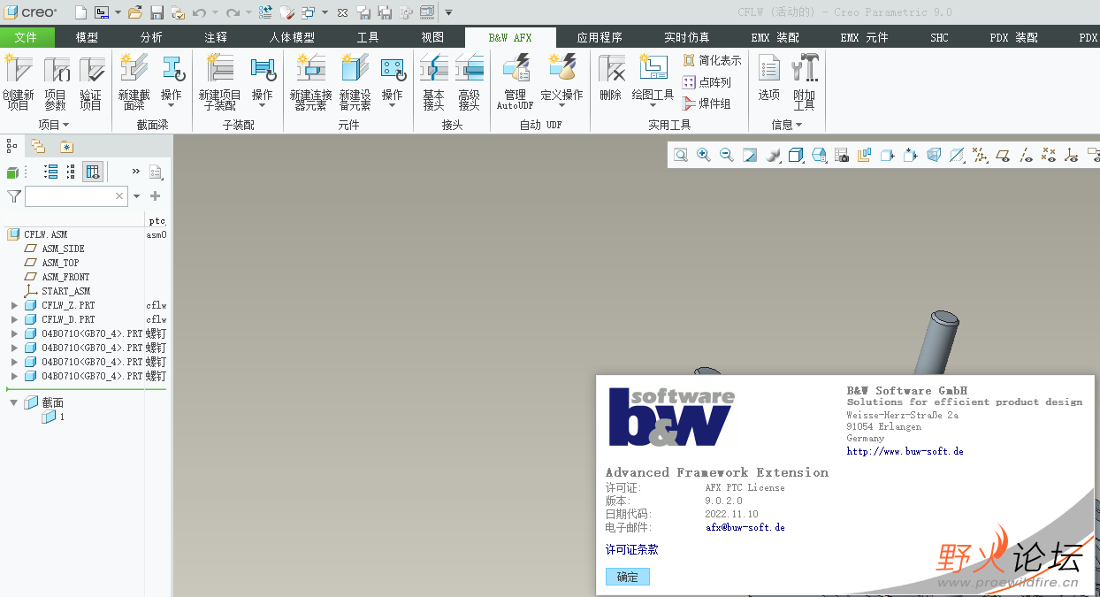Screen dimensions: 1100x597
Task: Expand the 信息 group dropdown
Action: point(787,126)
